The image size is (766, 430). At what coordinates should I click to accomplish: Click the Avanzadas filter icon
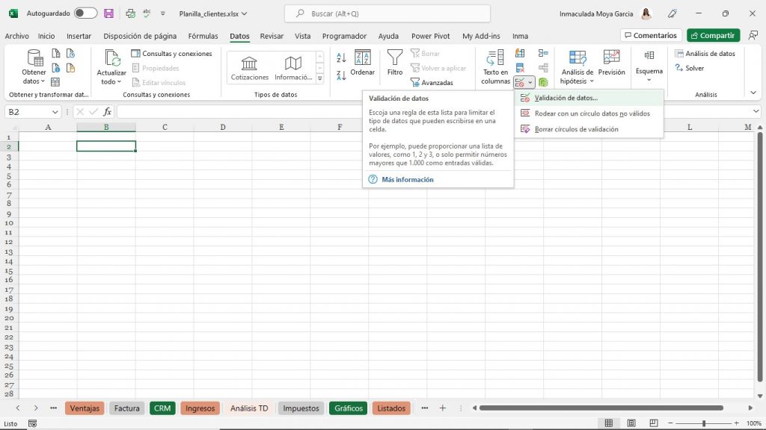pos(417,82)
